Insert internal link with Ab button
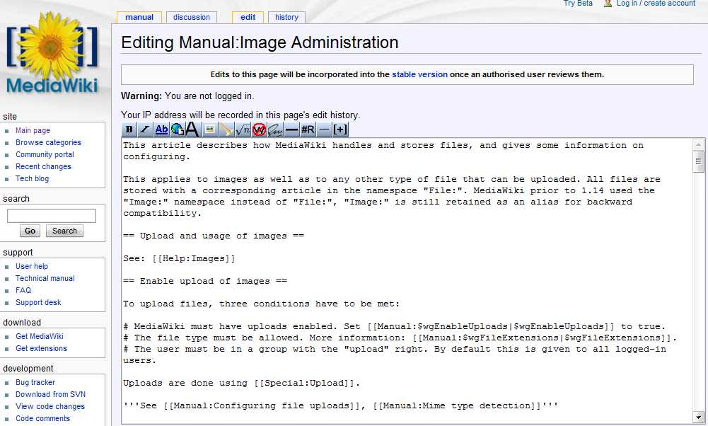This screenshot has height=426, width=708. point(161,129)
